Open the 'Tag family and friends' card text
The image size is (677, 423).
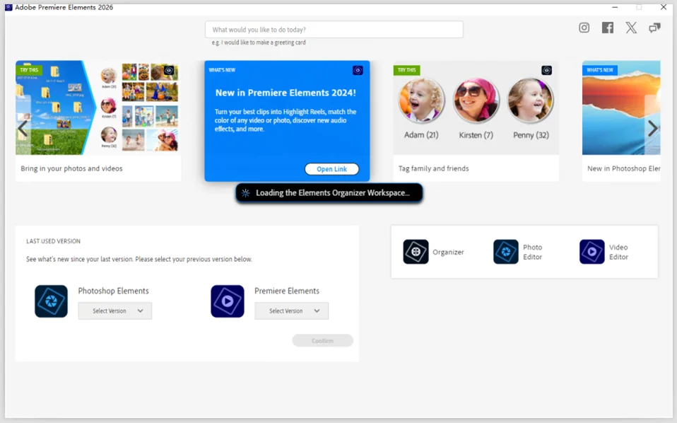[x=433, y=168]
